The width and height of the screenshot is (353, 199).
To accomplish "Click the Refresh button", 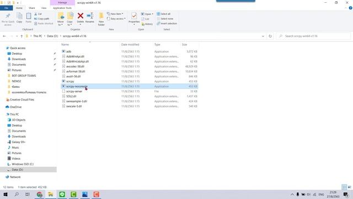I will point(270,36).
